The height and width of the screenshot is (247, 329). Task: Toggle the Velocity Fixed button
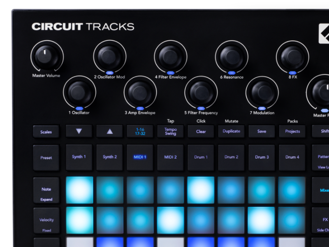tap(46, 222)
